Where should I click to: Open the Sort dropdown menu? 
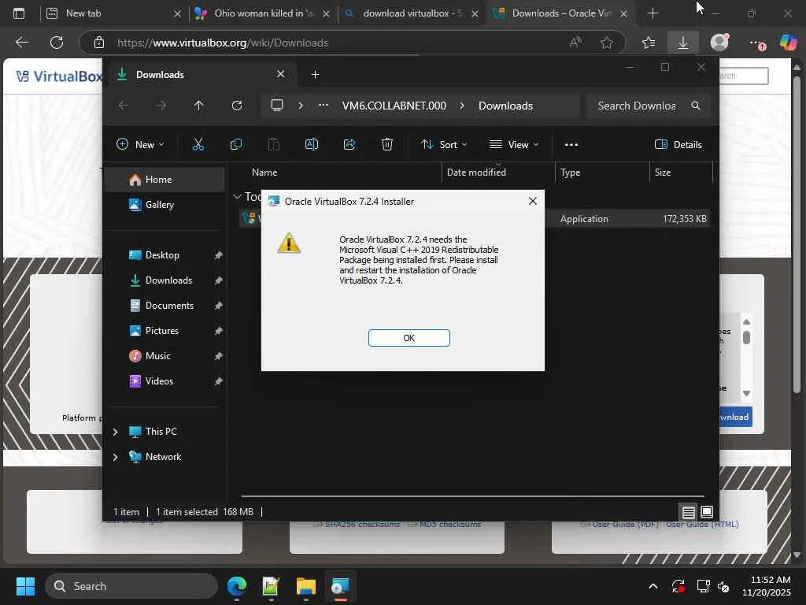(x=444, y=145)
